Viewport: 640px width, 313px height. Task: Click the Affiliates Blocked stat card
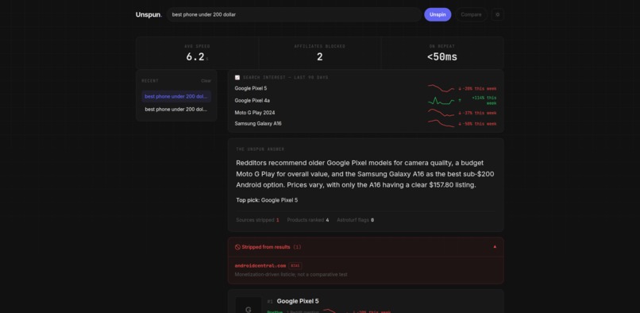click(x=319, y=53)
